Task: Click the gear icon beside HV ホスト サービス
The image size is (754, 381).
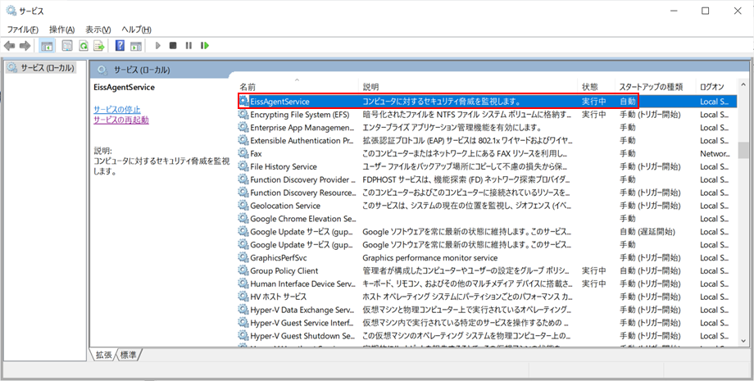Action: 243,297
